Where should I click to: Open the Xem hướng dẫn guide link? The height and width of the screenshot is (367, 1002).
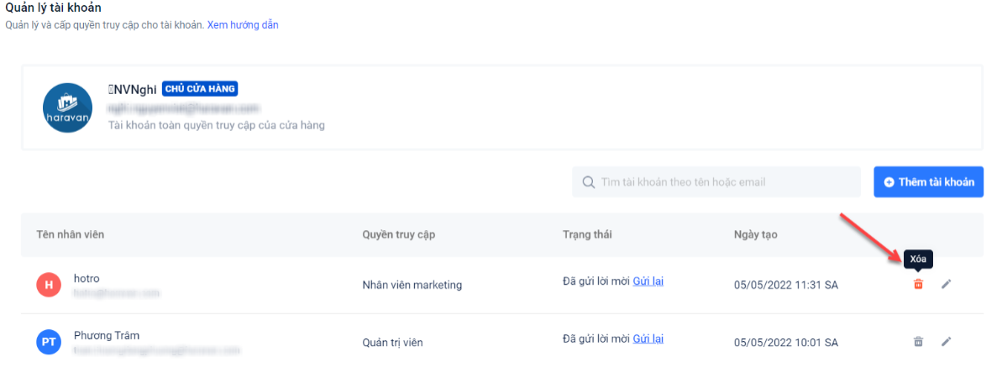click(x=243, y=25)
